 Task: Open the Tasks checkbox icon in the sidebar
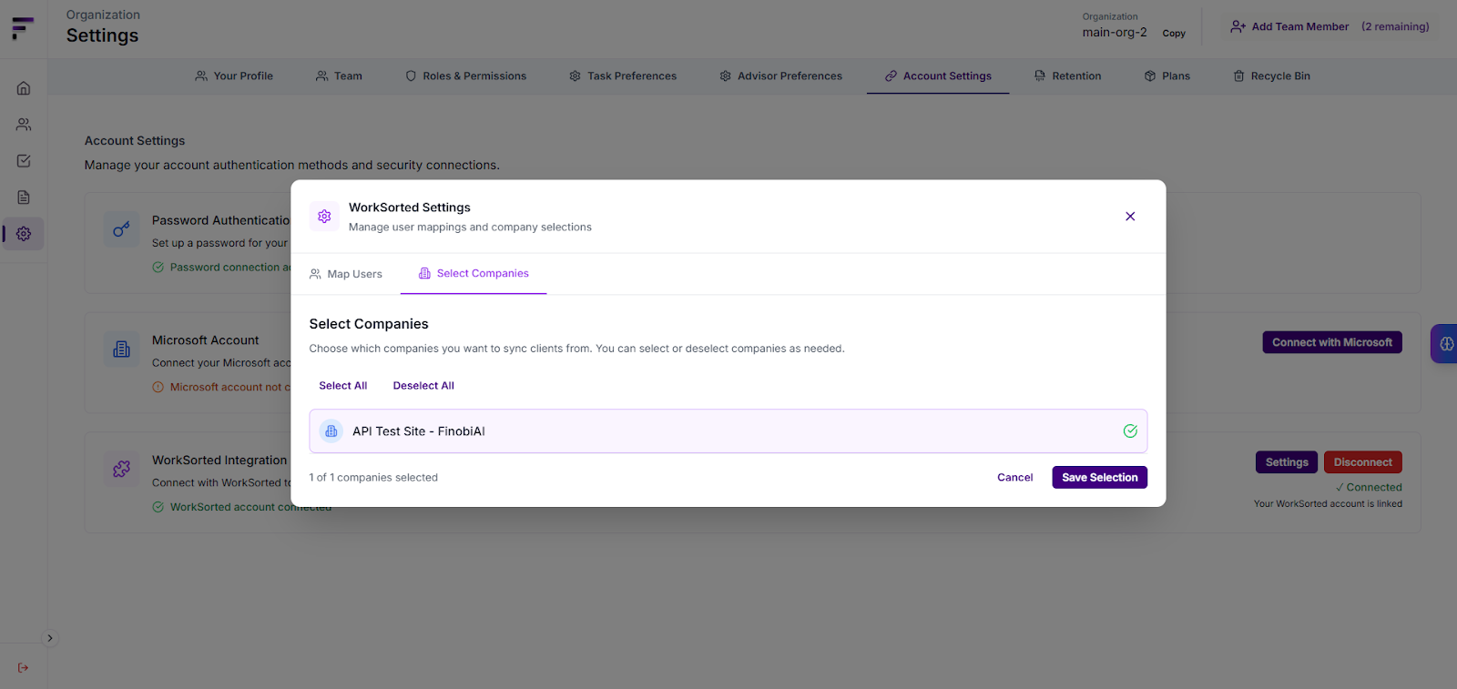pyautogui.click(x=24, y=161)
